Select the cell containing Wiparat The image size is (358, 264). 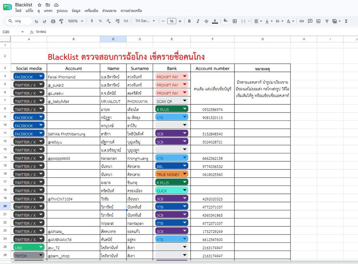113,223
